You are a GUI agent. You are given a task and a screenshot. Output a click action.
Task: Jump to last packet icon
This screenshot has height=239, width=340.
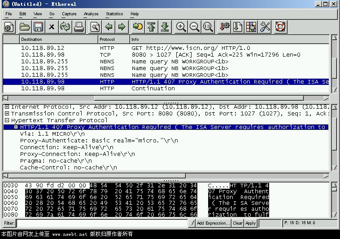[165, 27]
